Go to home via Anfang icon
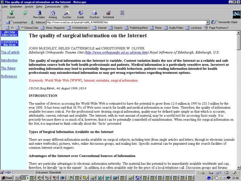 tap(53, 14)
